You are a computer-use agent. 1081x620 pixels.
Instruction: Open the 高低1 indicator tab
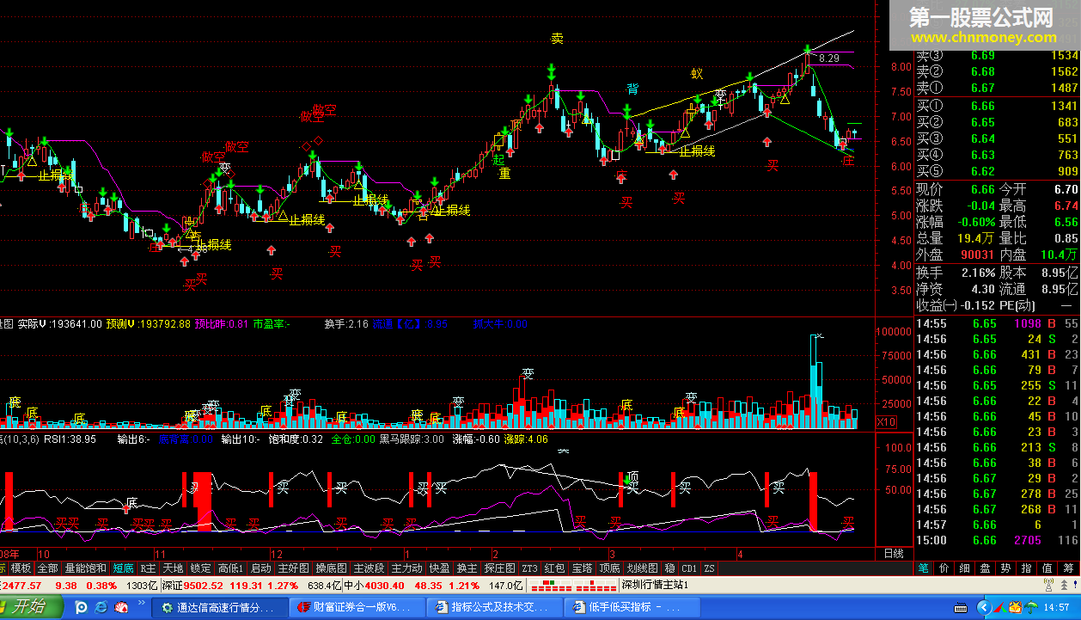(x=230, y=568)
